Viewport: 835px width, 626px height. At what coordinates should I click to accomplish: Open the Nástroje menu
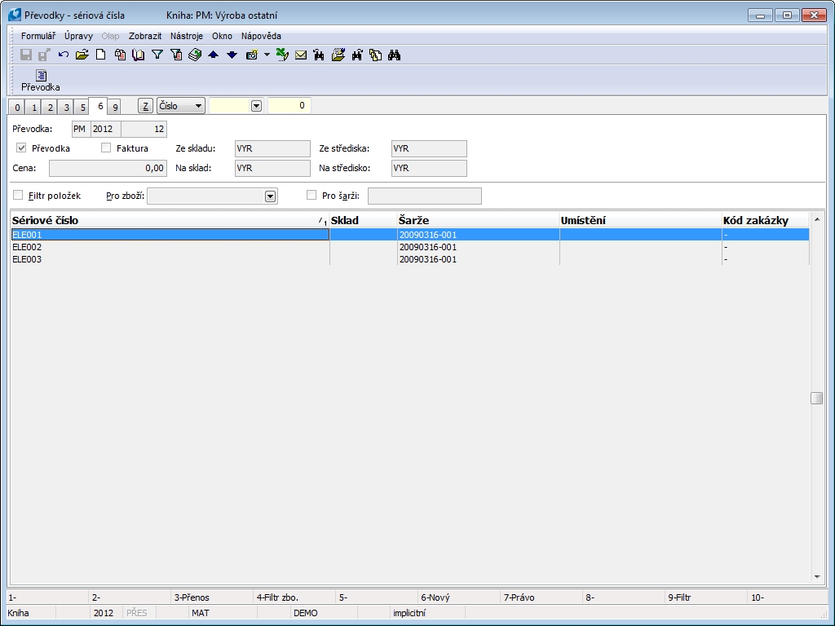(187, 36)
